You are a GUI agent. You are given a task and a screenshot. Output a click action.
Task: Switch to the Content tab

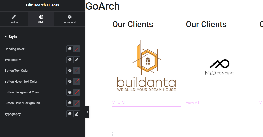tap(14, 19)
